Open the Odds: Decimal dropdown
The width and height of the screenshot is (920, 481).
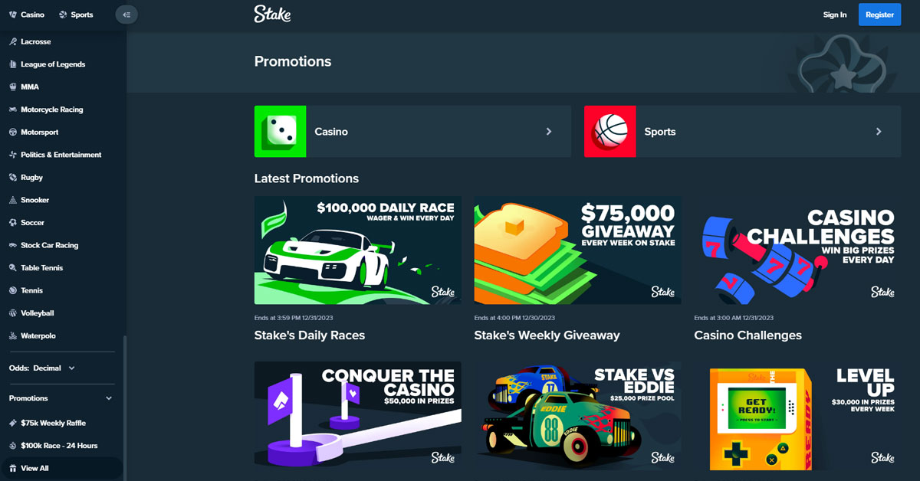click(x=42, y=368)
